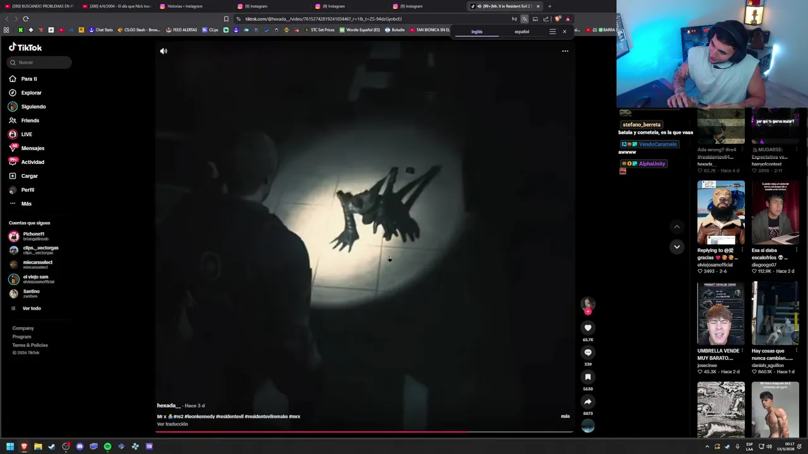Viewport: 808px width, 454px height.
Task: Click the Buscar search field
Action: tap(39, 62)
